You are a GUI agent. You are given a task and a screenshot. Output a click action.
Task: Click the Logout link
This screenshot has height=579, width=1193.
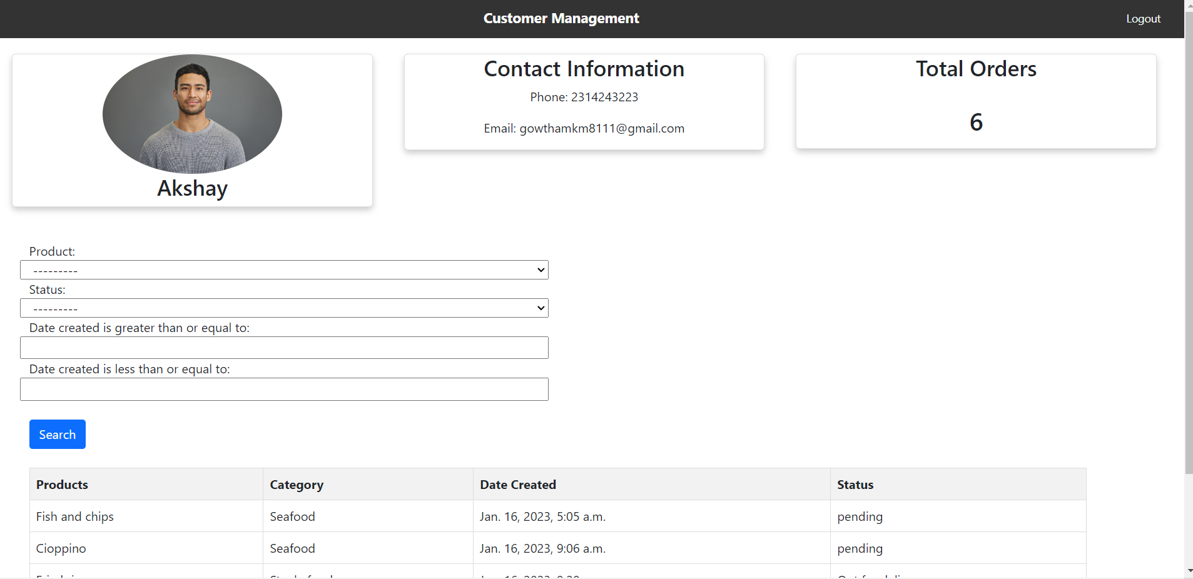[1143, 18]
